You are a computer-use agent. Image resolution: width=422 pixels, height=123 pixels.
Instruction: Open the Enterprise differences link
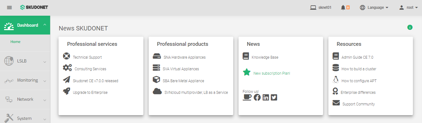pyautogui.click(x=358, y=93)
